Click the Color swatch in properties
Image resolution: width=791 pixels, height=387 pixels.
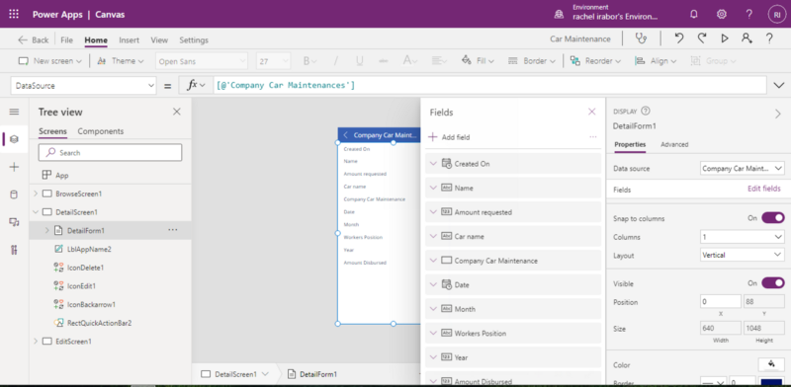(x=771, y=364)
